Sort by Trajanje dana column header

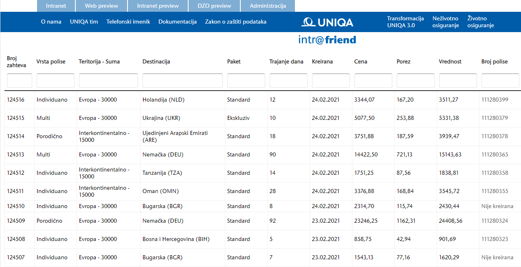[x=286, y=62]
